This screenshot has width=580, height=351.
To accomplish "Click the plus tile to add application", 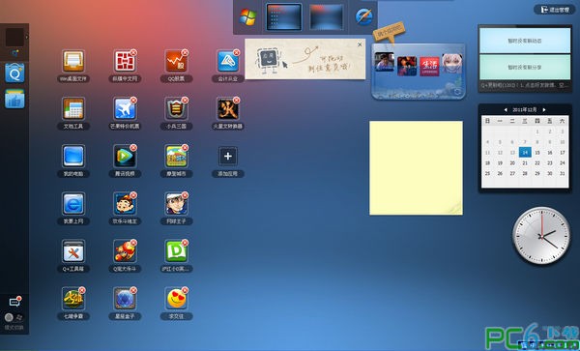I will [x=227, y=156].
